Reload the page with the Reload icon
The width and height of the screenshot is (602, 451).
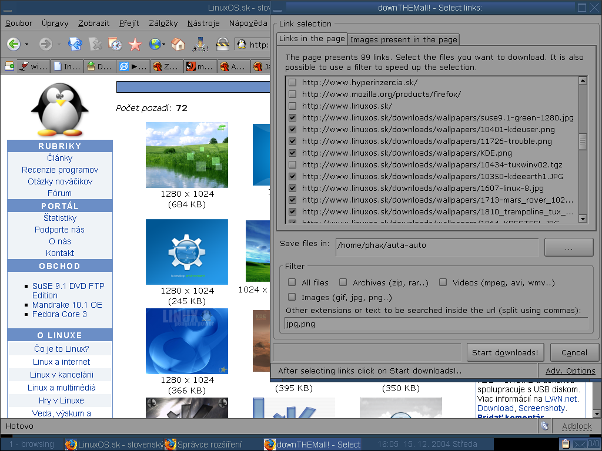[x=75, y=45]
